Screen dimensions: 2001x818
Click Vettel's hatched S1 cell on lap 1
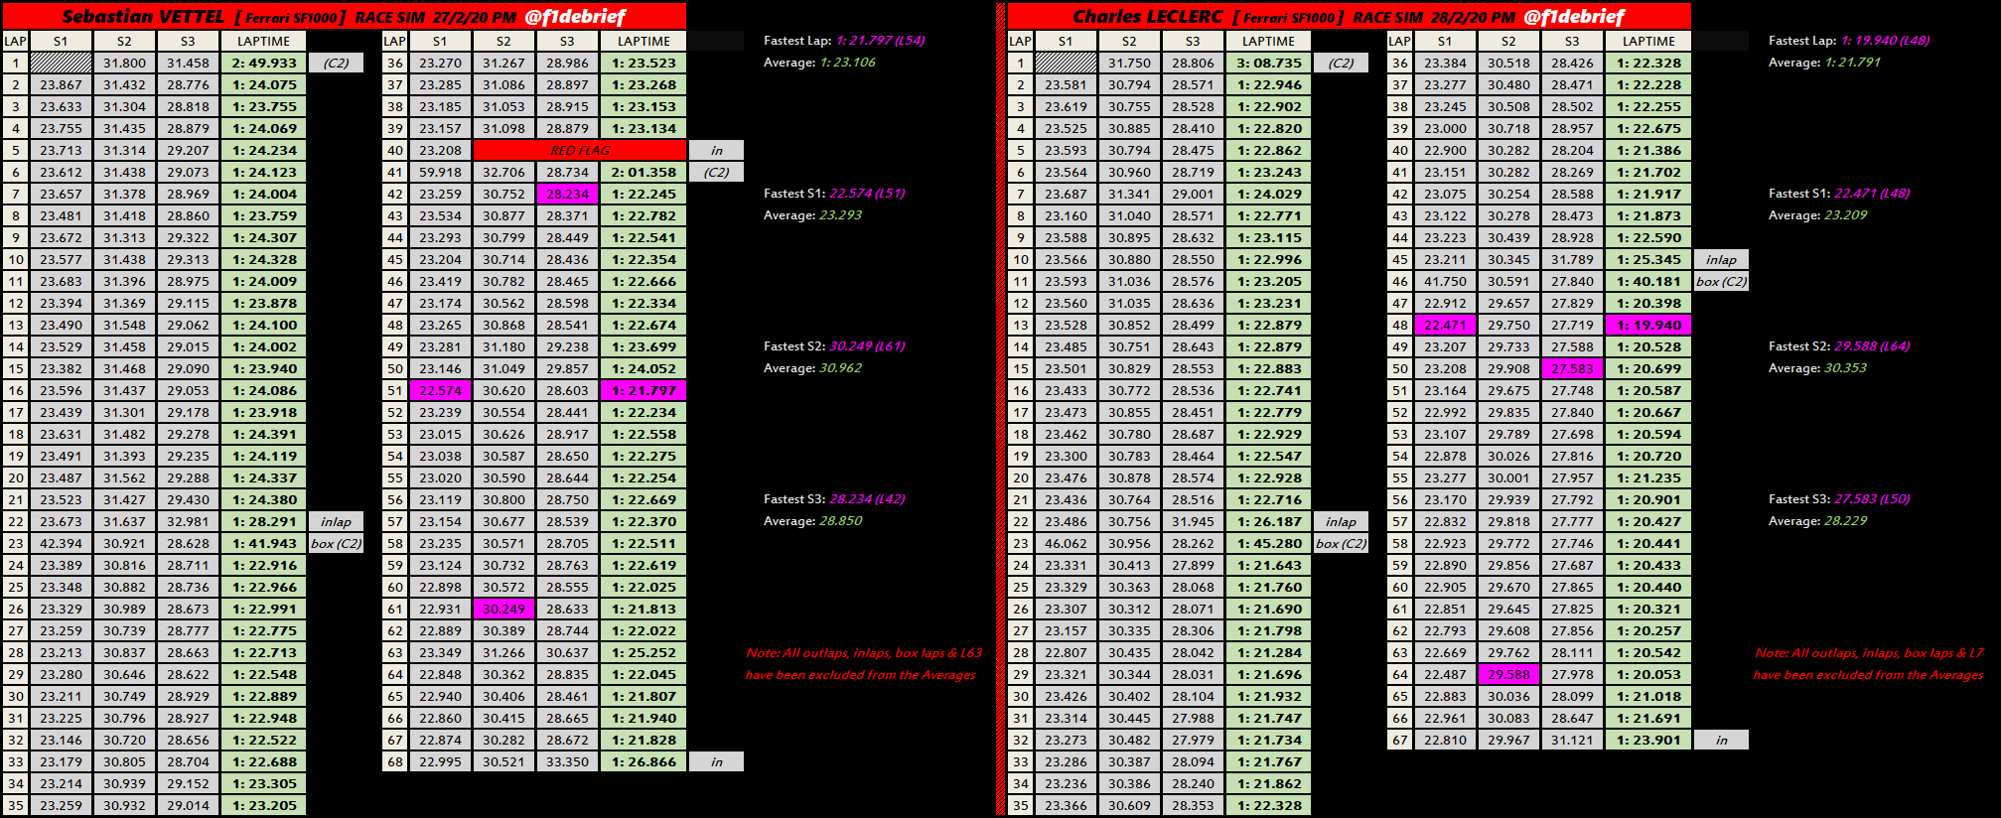pos(61,63)
